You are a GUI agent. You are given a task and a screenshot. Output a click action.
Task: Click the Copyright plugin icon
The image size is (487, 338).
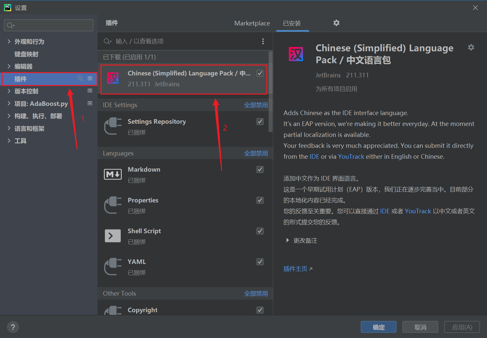click(113, 310)
